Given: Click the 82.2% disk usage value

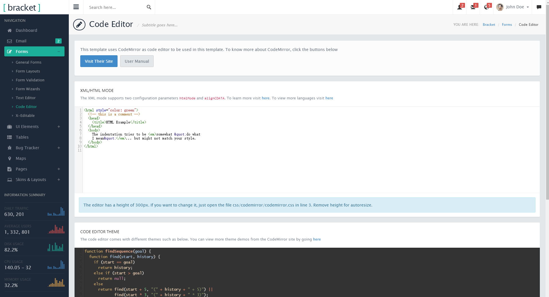Looking at the screenshot, I should click(x=11, y=250).
